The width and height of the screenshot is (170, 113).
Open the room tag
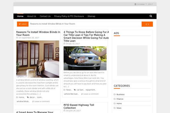click(39, 97)
